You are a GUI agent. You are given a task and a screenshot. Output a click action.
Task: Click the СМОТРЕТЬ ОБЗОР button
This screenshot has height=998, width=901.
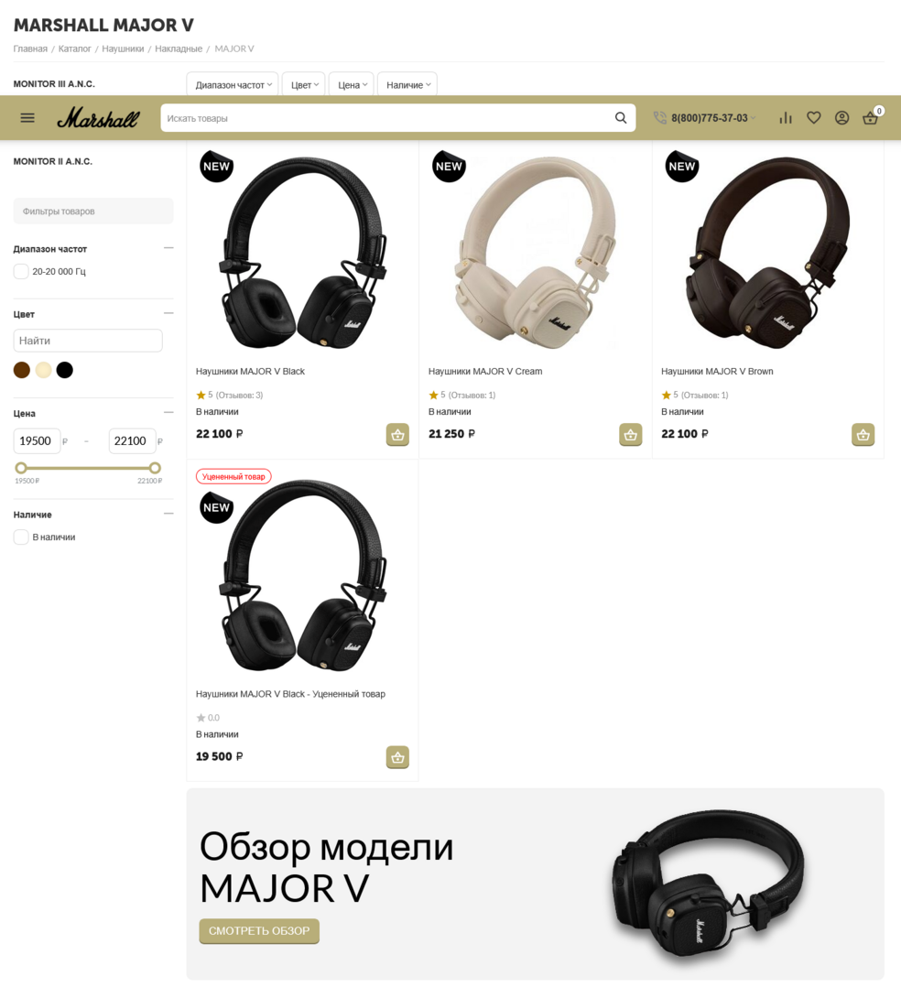coord(259,930)
